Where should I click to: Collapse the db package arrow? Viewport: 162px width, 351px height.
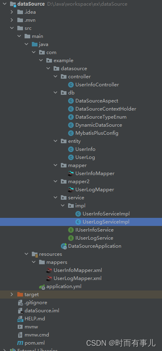tap(56, 93)
